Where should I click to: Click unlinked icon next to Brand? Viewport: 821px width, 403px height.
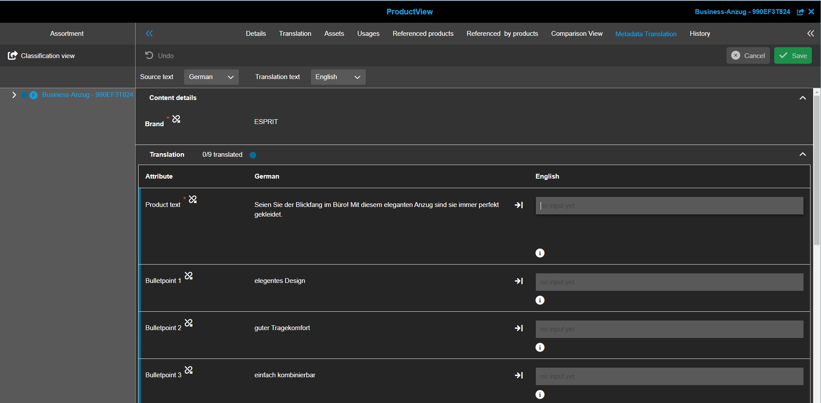click(176, 119)
